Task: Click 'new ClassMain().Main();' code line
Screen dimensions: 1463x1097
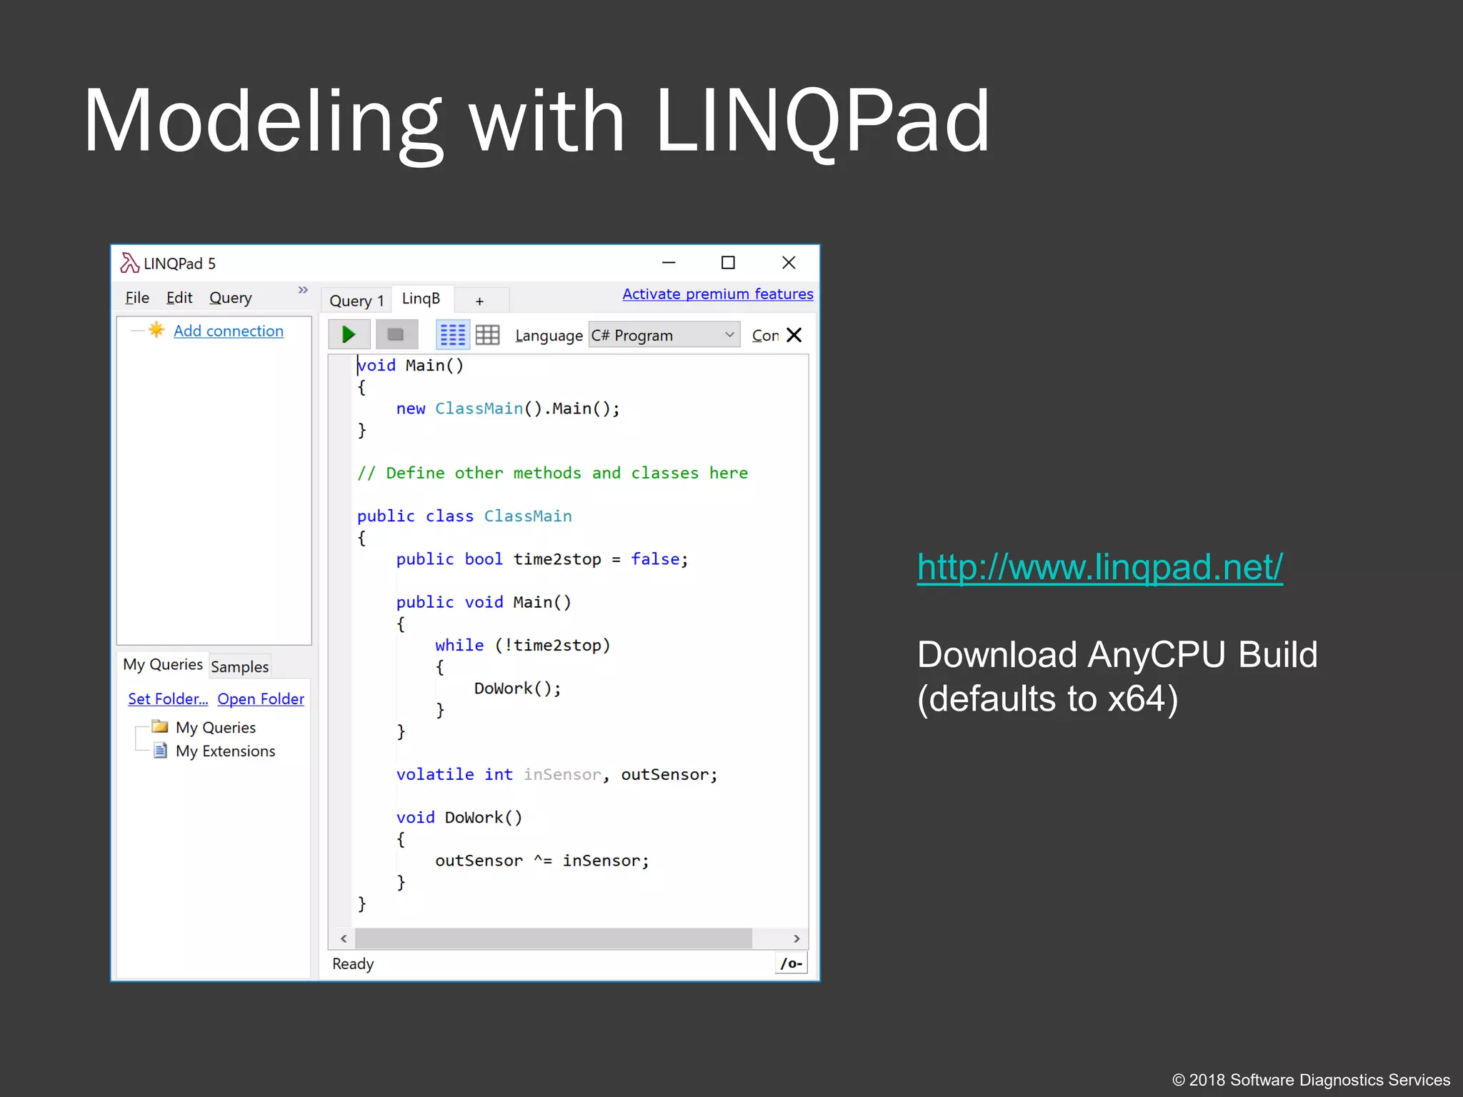Action: pyautogui.click(x=509, y=409)
